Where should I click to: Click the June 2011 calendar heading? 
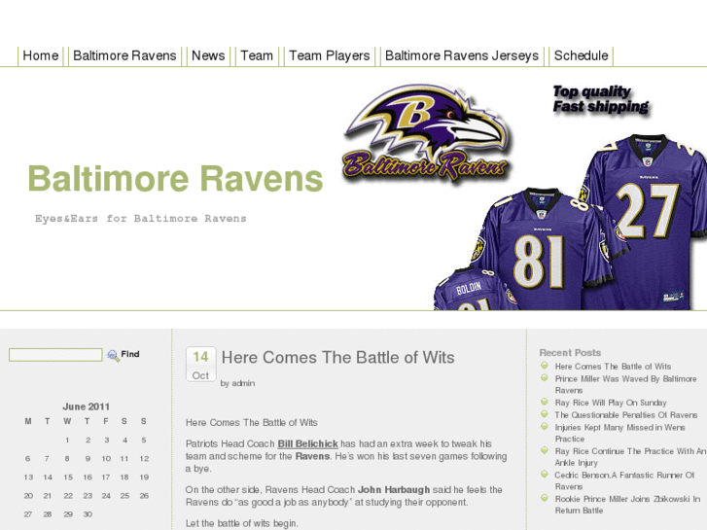point(87,406)
